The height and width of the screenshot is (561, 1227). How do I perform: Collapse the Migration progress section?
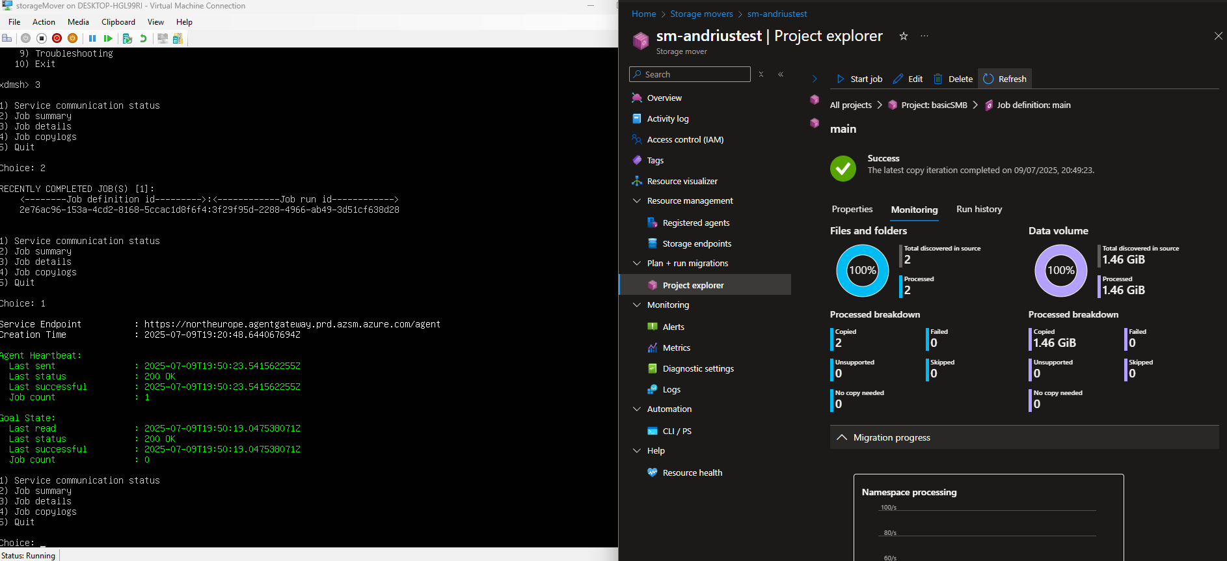click(1024, 437)
